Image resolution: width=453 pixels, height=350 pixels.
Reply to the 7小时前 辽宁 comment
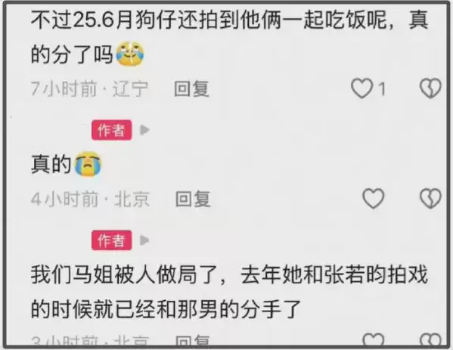(x=191, y=88)
